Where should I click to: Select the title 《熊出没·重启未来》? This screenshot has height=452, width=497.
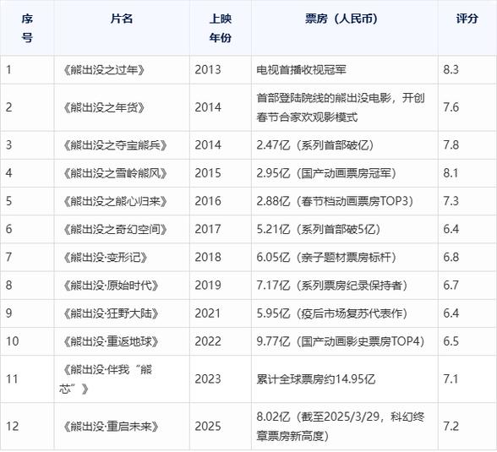pos(111,427)
